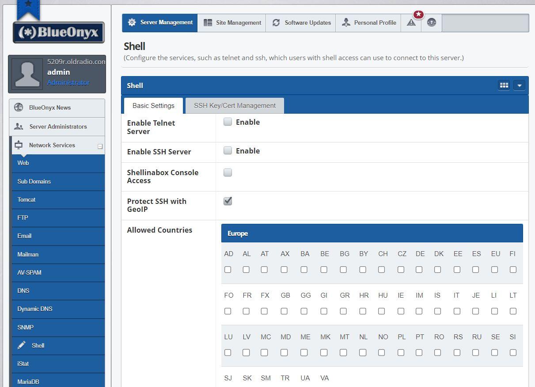Viewport: 535px width, 387px height.
Task: Open Mailman in sidebar
Action: pyautogui.click(x=58, y=255)
